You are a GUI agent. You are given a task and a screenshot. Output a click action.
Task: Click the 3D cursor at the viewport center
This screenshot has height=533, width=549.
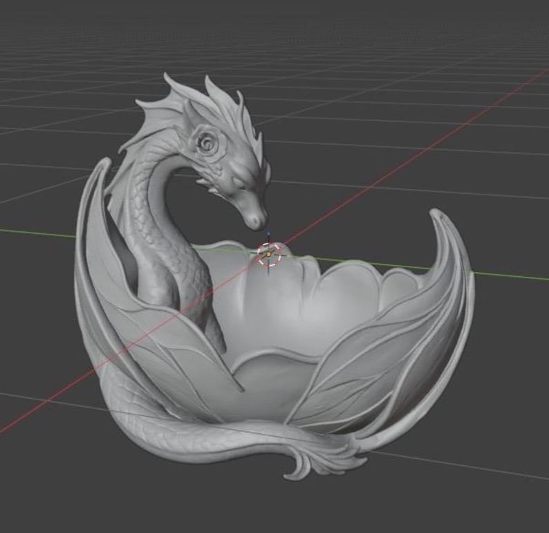[269, 254]
